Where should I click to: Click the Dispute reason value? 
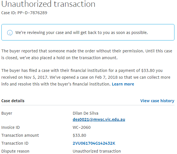tap(97, 151)
